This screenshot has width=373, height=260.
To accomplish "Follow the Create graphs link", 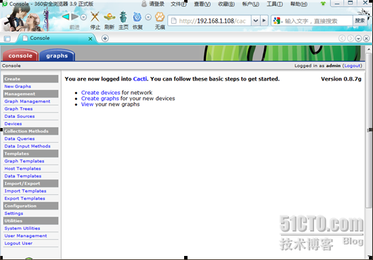I will [x=100, y=98].
